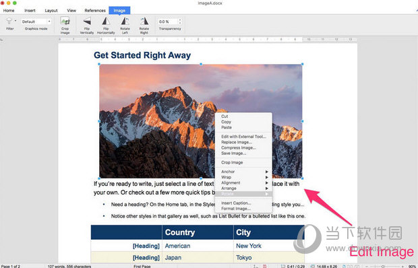Expand the Wrap submenu

243,177
